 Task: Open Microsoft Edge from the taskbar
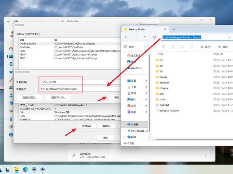[x=25, y=169]
